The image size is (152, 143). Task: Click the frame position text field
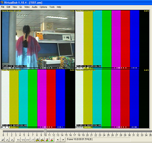[x=98, y=139]
